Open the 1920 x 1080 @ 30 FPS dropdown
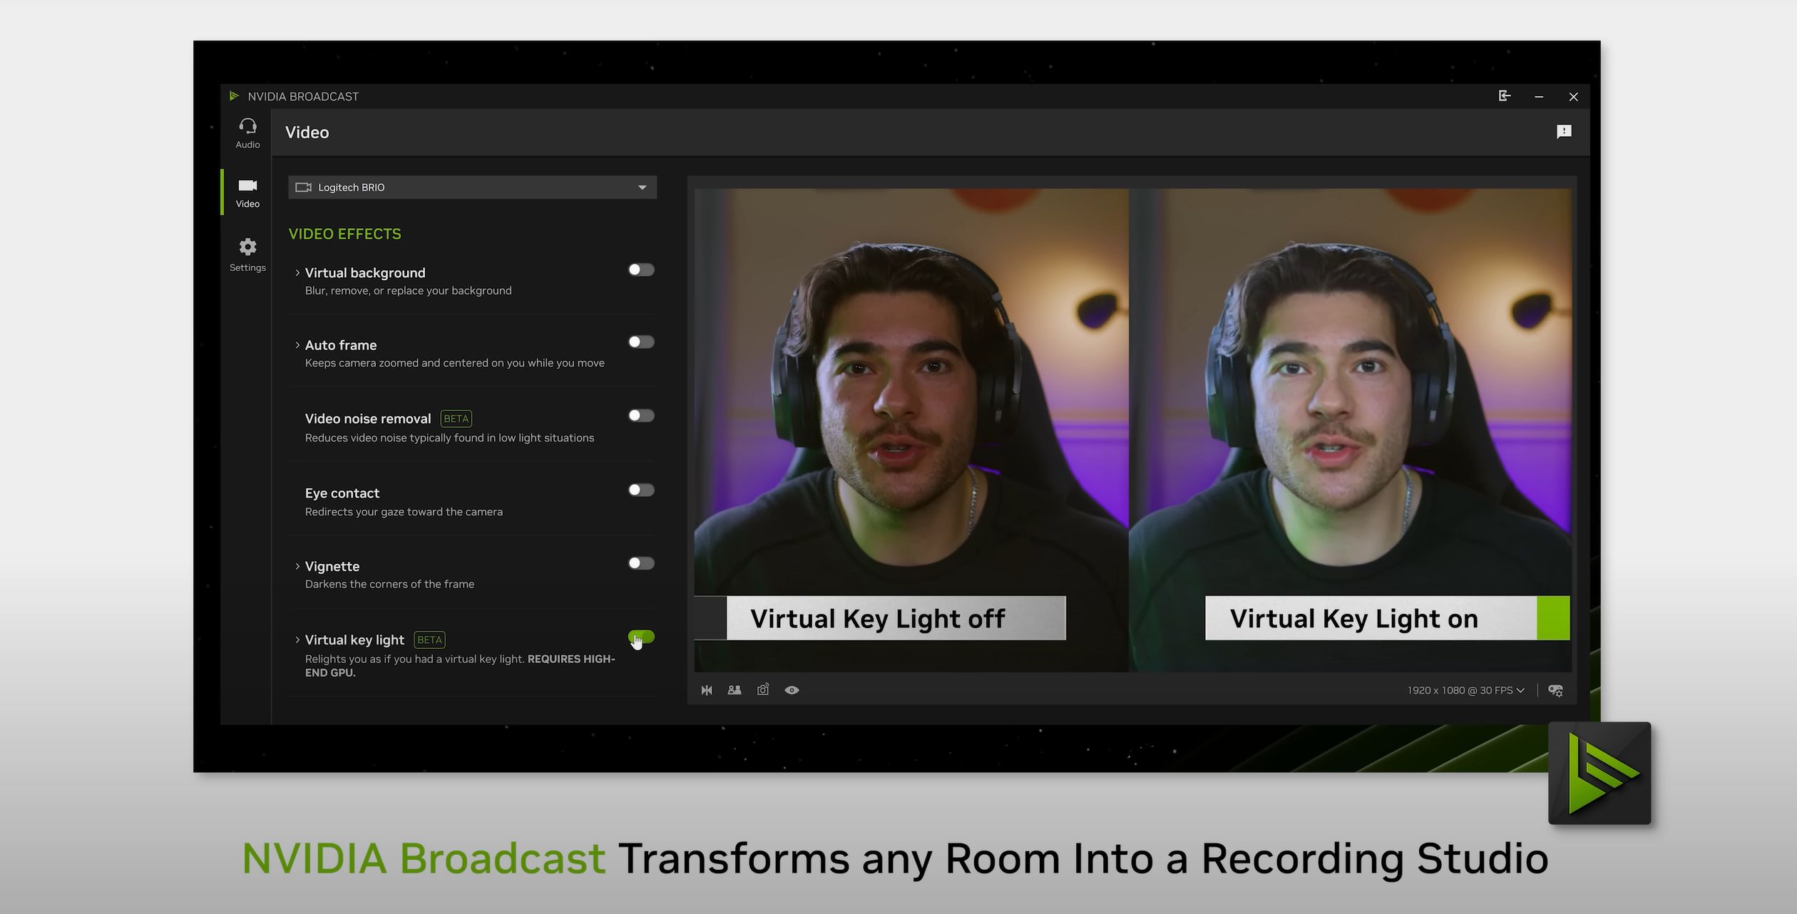Image resolution: width=1797 pixels, height=914 pixels. click(1465, 690)
